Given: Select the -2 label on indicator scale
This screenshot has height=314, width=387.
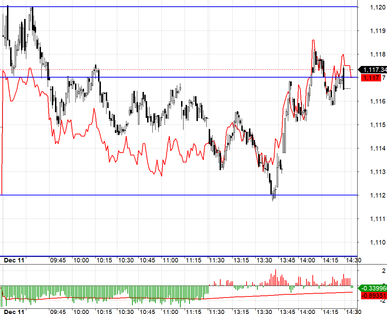Looking at the screenshot, I should click(x=382, y=301).
